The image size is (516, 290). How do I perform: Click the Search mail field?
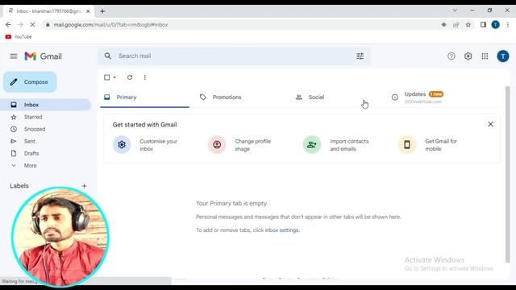234,56
